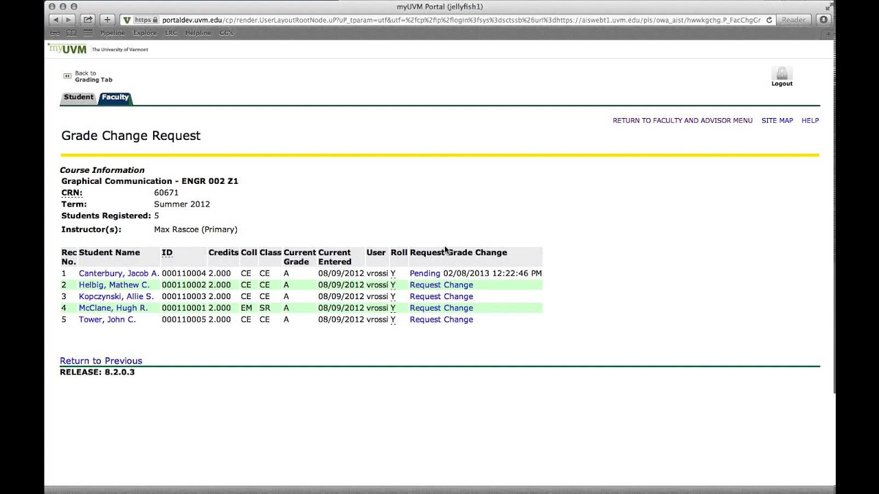Click the Logout text label

coord(782,84)
